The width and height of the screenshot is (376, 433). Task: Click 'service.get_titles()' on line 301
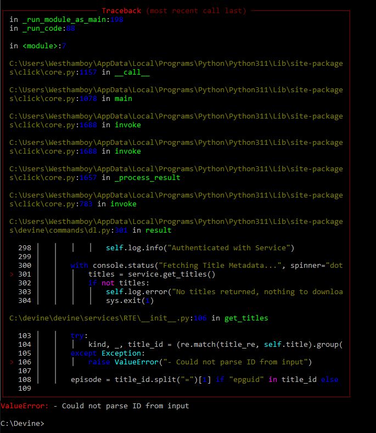tap(172, 274)
